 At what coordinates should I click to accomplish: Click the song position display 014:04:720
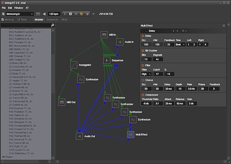tap(106, 14)
